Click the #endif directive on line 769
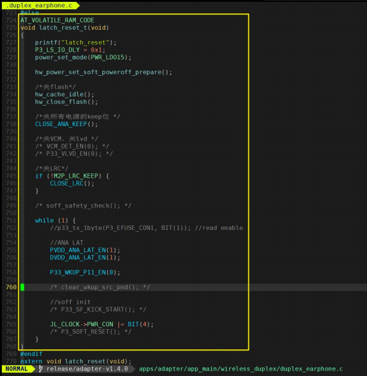The width and height of the screenshot is (367, 376). pos(32,354)
